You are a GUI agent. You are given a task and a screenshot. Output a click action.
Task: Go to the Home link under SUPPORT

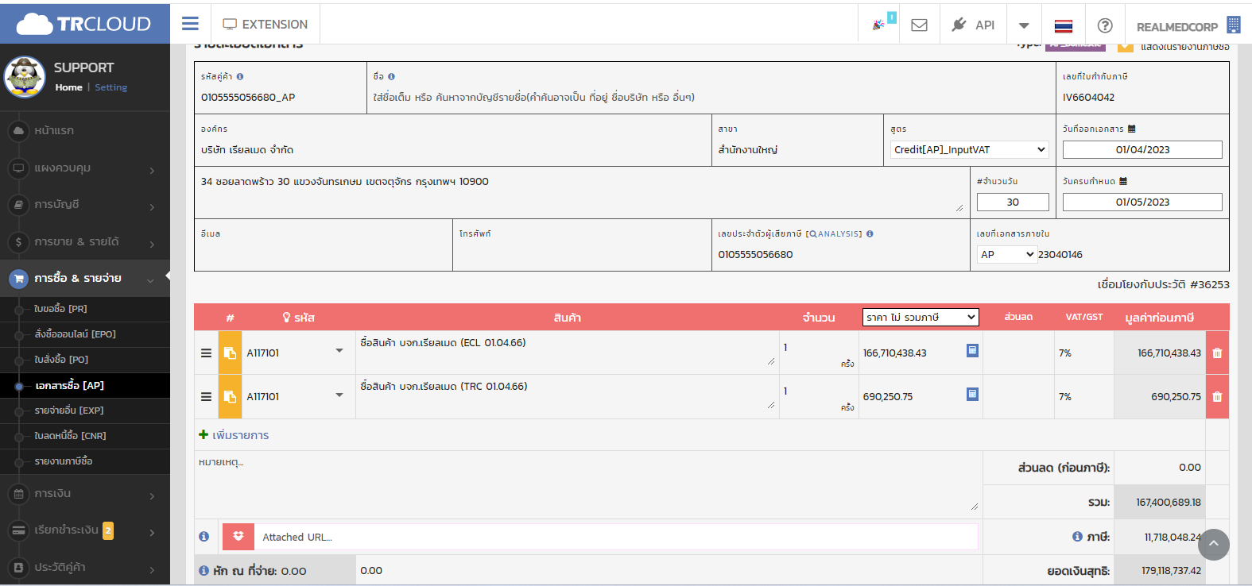tap(68, 87)
